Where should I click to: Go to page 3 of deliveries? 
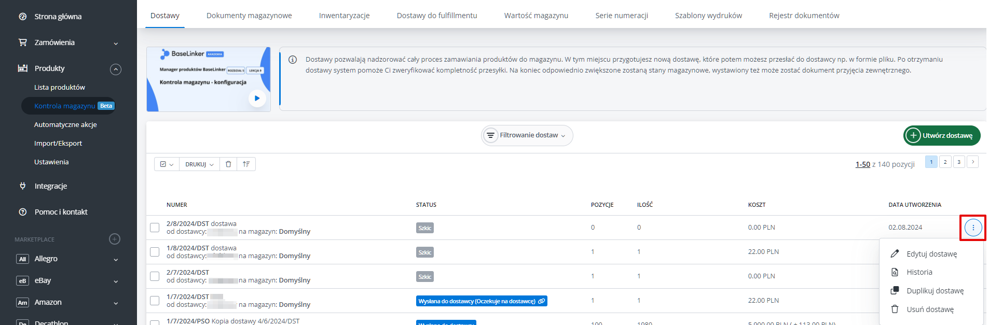959,162
